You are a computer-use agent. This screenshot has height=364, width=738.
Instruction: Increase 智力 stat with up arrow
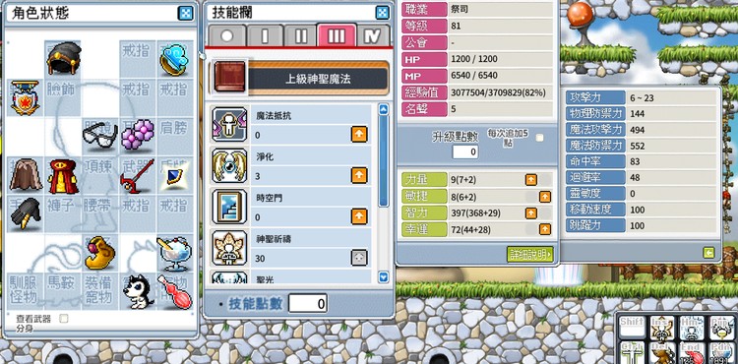coord(531,213)
